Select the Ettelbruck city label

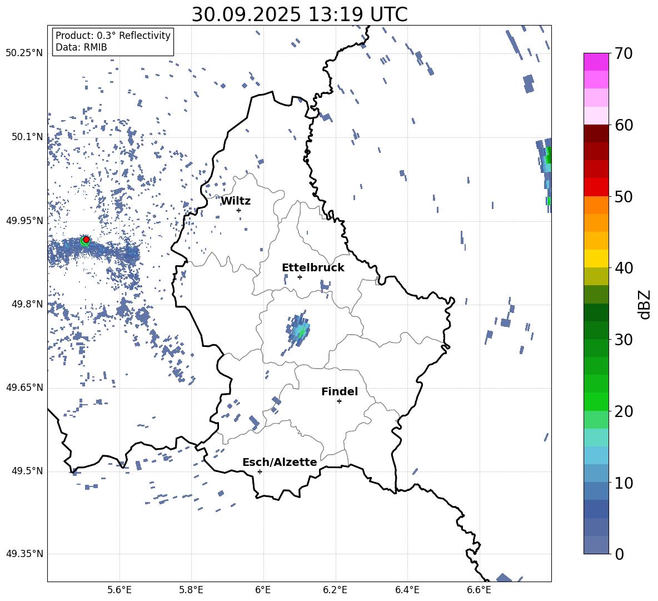coord(313,268)
